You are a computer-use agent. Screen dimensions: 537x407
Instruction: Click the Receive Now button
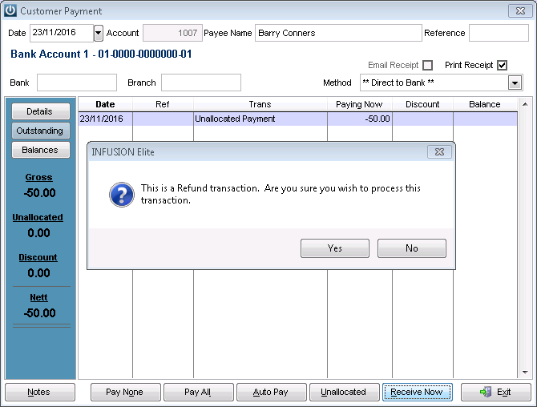coord(417,392)
